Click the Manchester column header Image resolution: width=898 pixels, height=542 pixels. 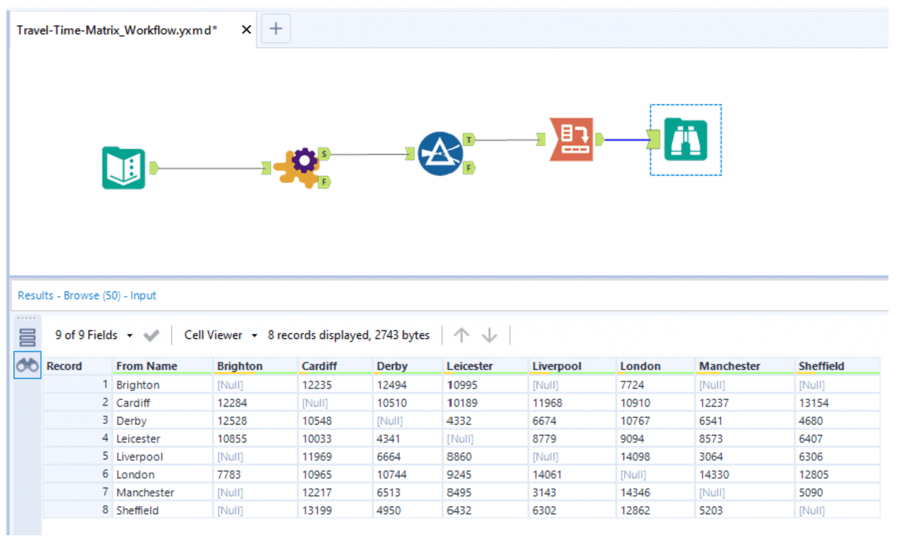(729, 366)
